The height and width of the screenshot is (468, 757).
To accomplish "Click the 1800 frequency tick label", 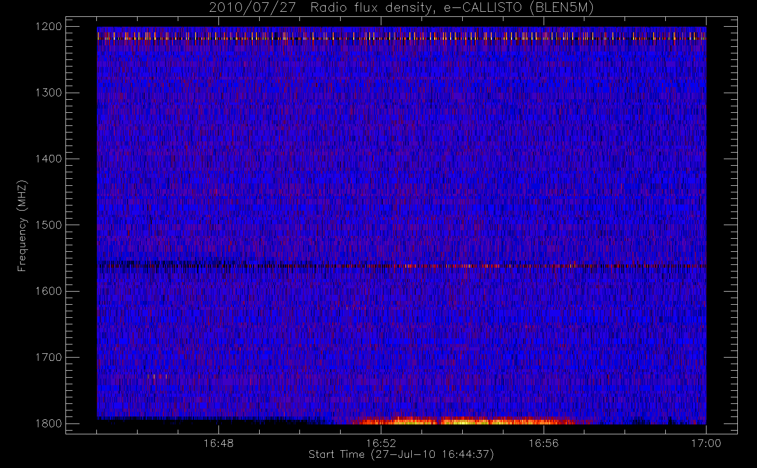I will [x=49, y=424].
